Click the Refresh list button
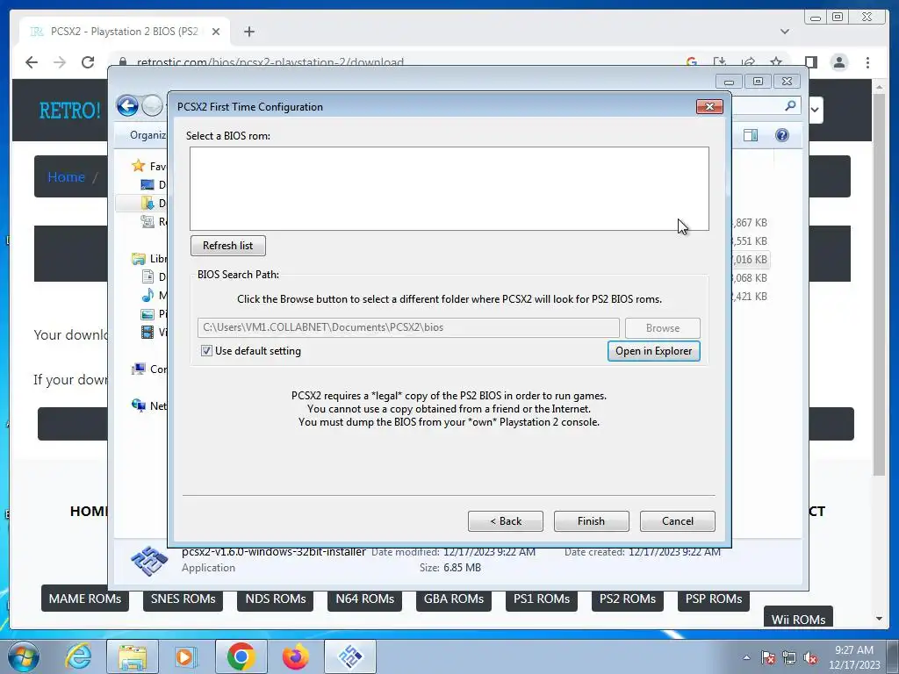The image size is (899, 674). click(227, 246)
